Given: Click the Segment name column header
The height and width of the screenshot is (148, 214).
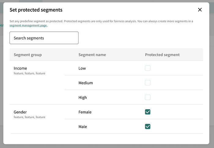Looking at the screenshot, I should click(x=92, y=55).
